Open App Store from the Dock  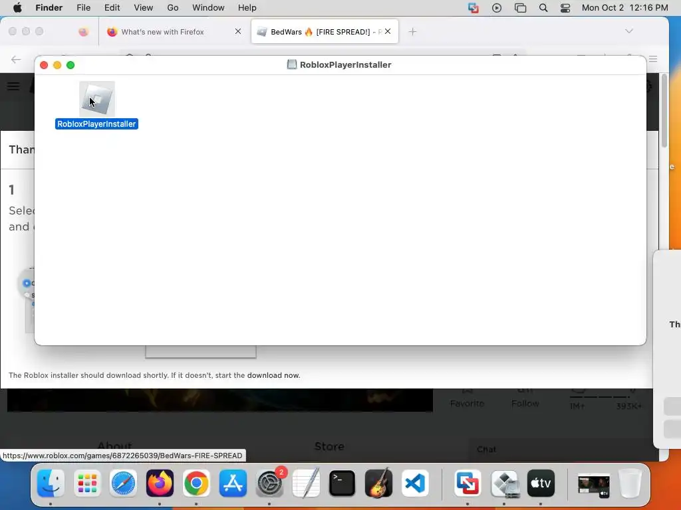[x=233, y=483]
